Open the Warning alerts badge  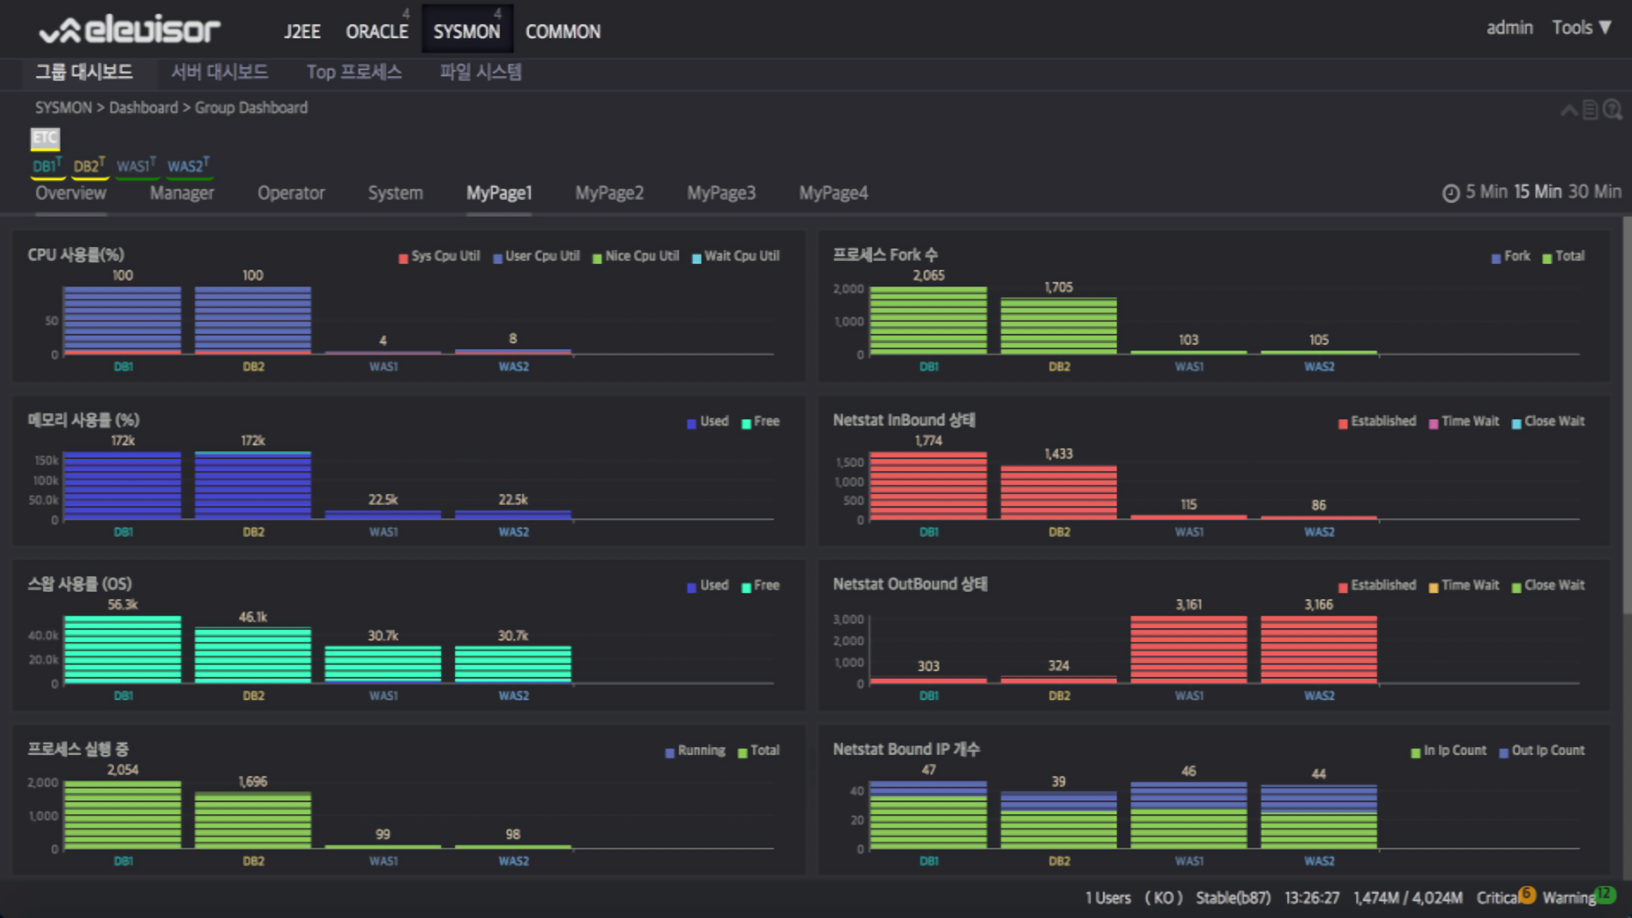coord(1604,894)
